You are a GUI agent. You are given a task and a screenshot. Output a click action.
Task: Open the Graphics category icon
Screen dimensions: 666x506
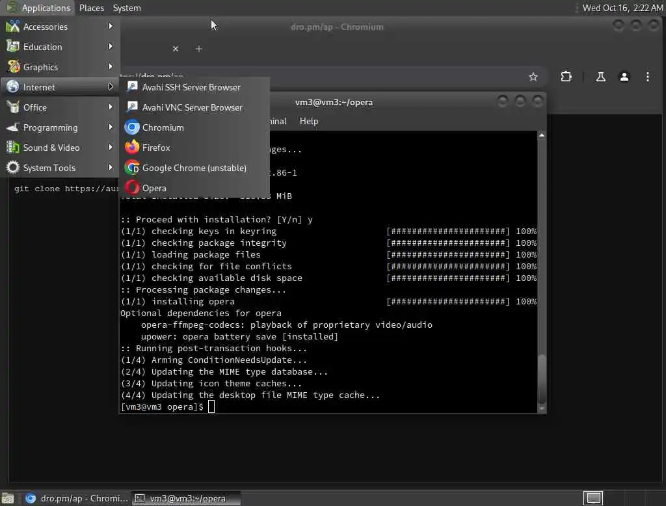tap(13, 67)
